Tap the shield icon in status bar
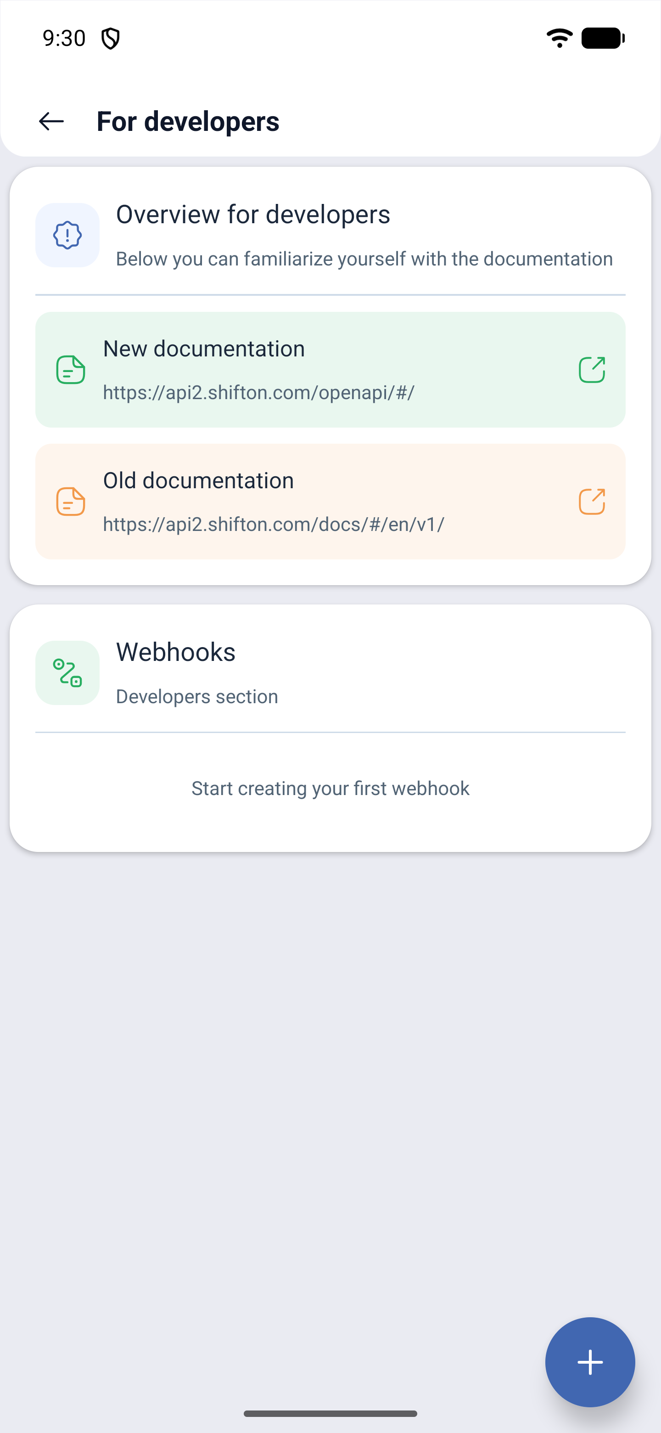The height and width of the screenshot is (1433, 661). point(111,39)
